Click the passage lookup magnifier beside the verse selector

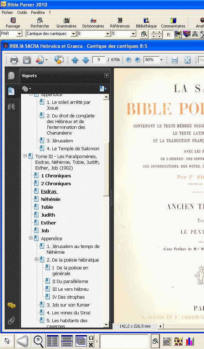pyautogui.click(x=144, y=34)
